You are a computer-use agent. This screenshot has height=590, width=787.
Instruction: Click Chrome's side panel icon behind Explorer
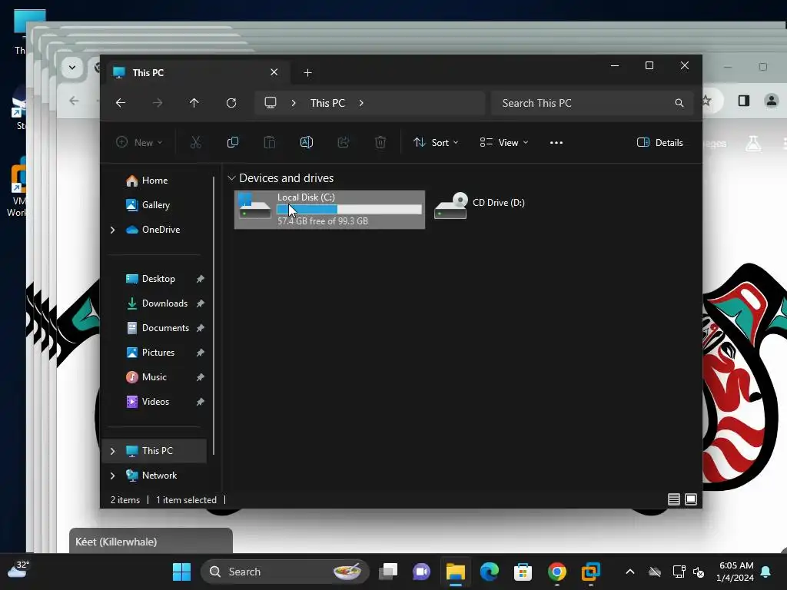point(744,101)
